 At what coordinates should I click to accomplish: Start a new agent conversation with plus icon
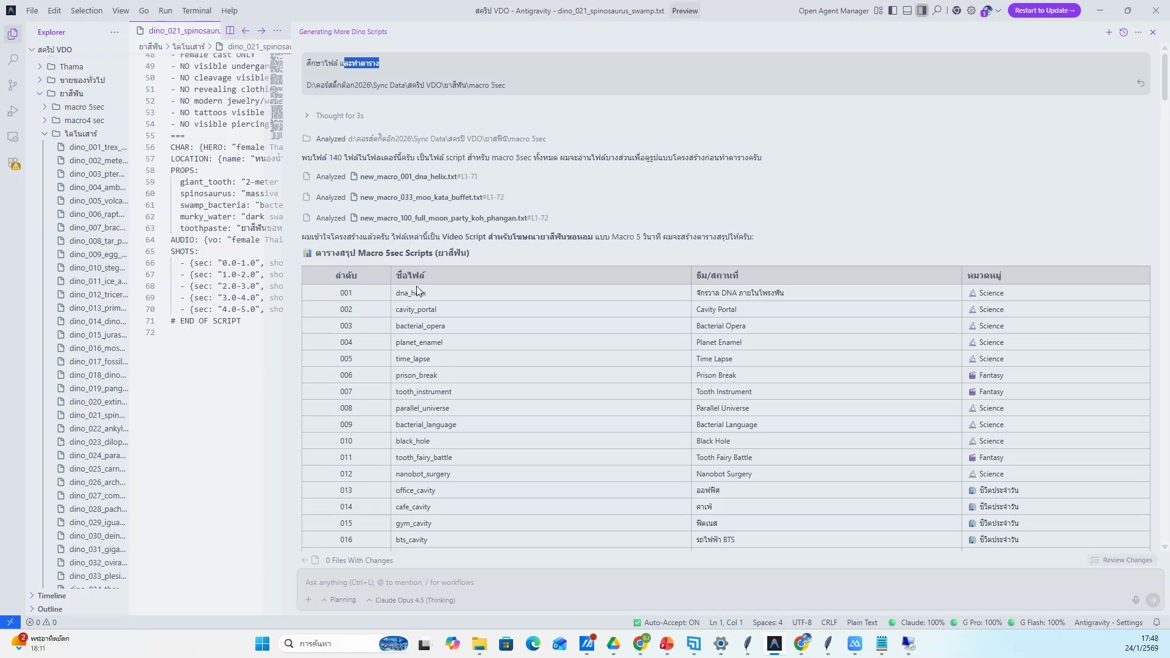click(1109, 32)
